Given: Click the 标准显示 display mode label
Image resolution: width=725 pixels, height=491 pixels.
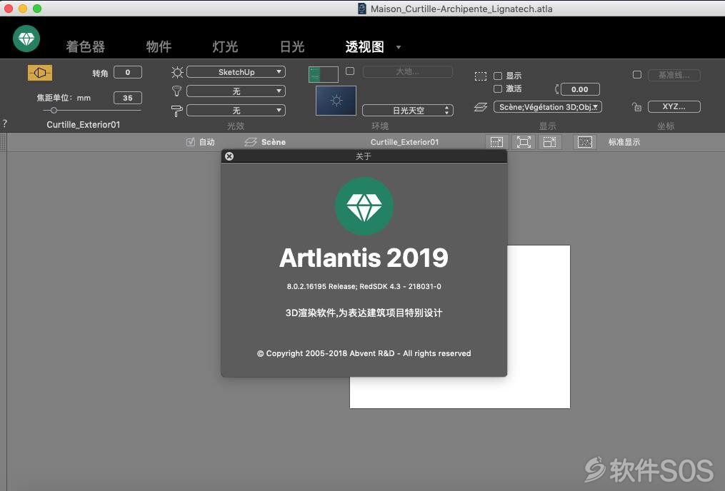Looking at the screenshot, I should click(624, 142).
